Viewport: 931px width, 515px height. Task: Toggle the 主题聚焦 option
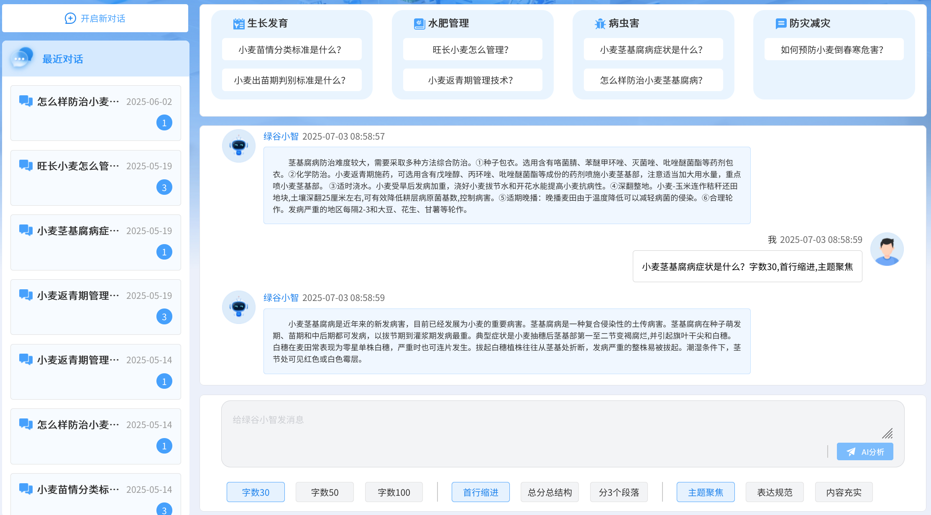(x=706, y=492)
